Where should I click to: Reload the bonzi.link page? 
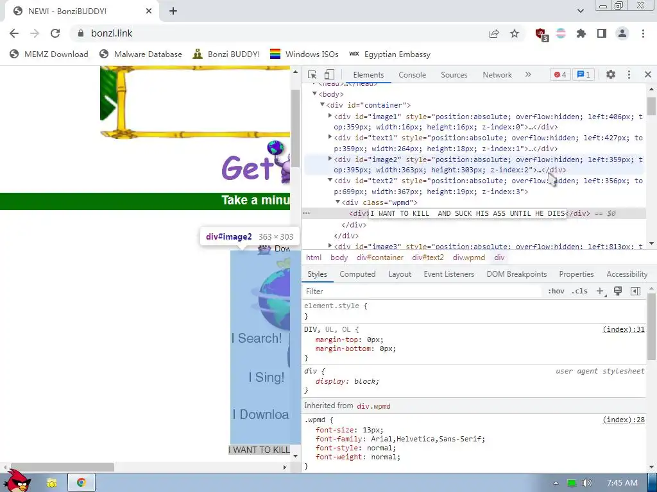55,33
